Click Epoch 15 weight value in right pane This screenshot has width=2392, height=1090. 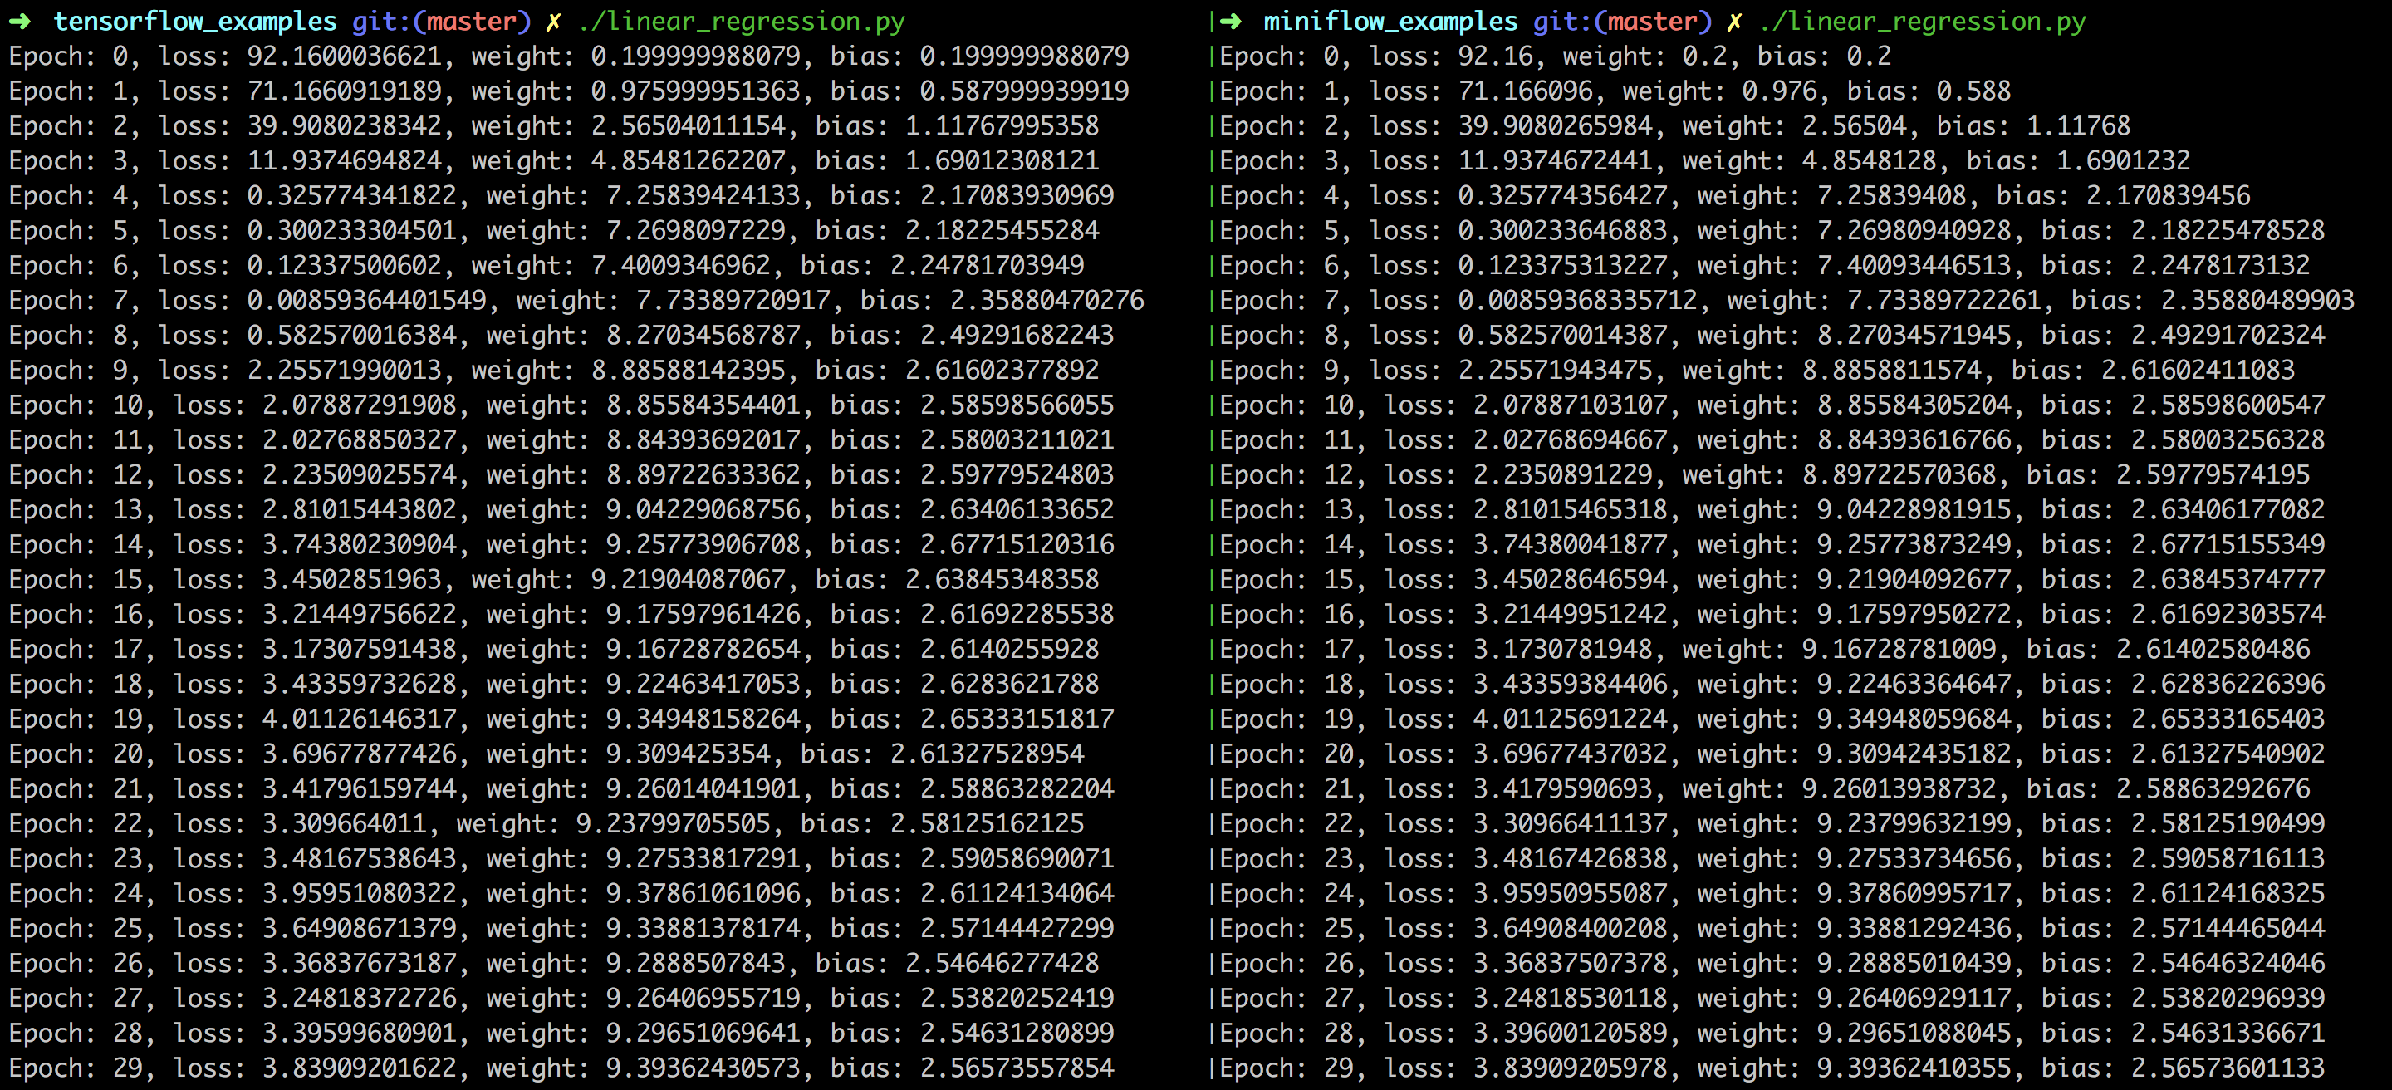[1914, 579]
